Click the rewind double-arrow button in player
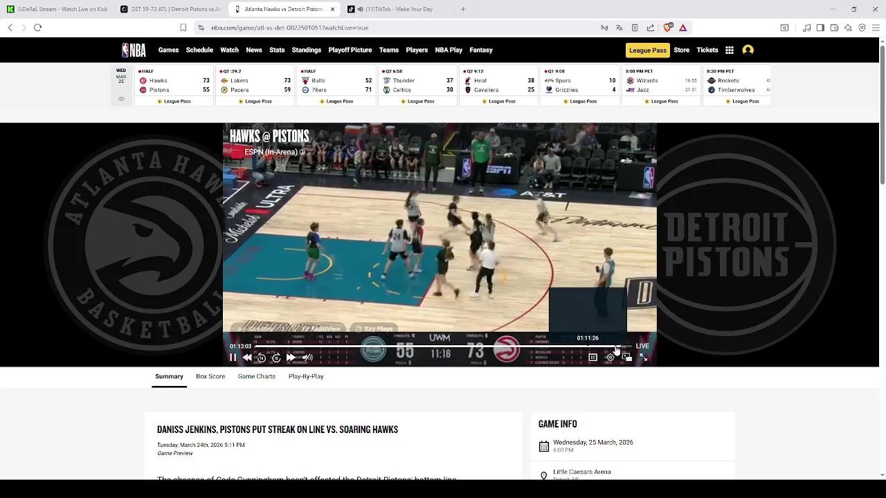The width and height of the screenshot is (886, 498). point(247,358)
